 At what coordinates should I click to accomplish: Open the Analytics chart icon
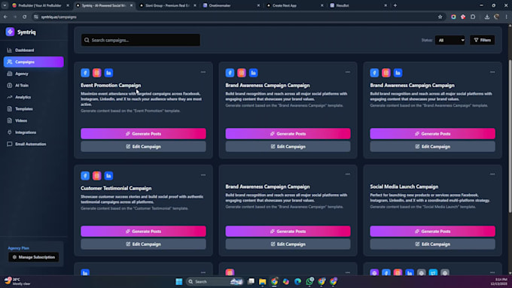[x=10, y=97]
